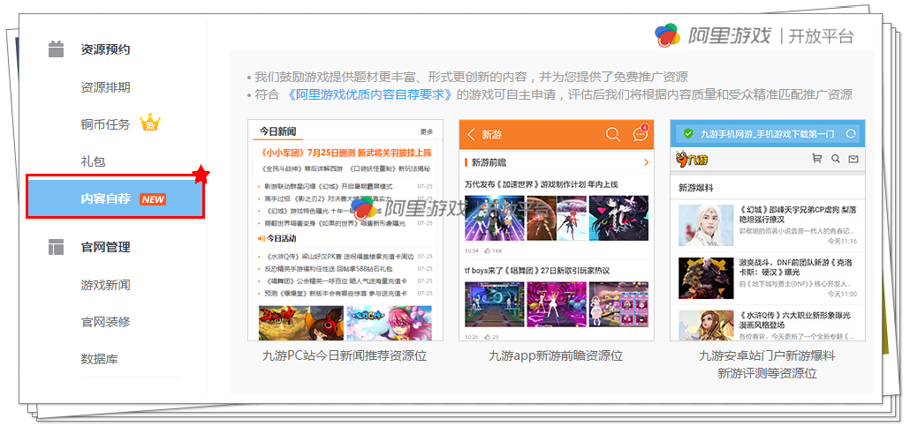910x426 pixels.
Task: Open 官网装修 sidebar item
Action: click(x=105, y=322)
